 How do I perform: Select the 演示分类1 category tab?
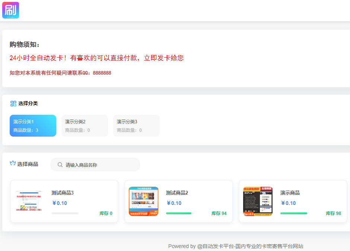pyautogui.click(x=33, y=125)
